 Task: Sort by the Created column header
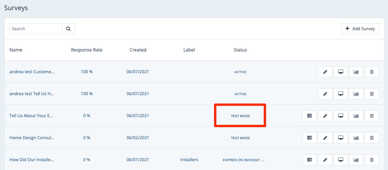pyautogui.click(x=138, y=50)
